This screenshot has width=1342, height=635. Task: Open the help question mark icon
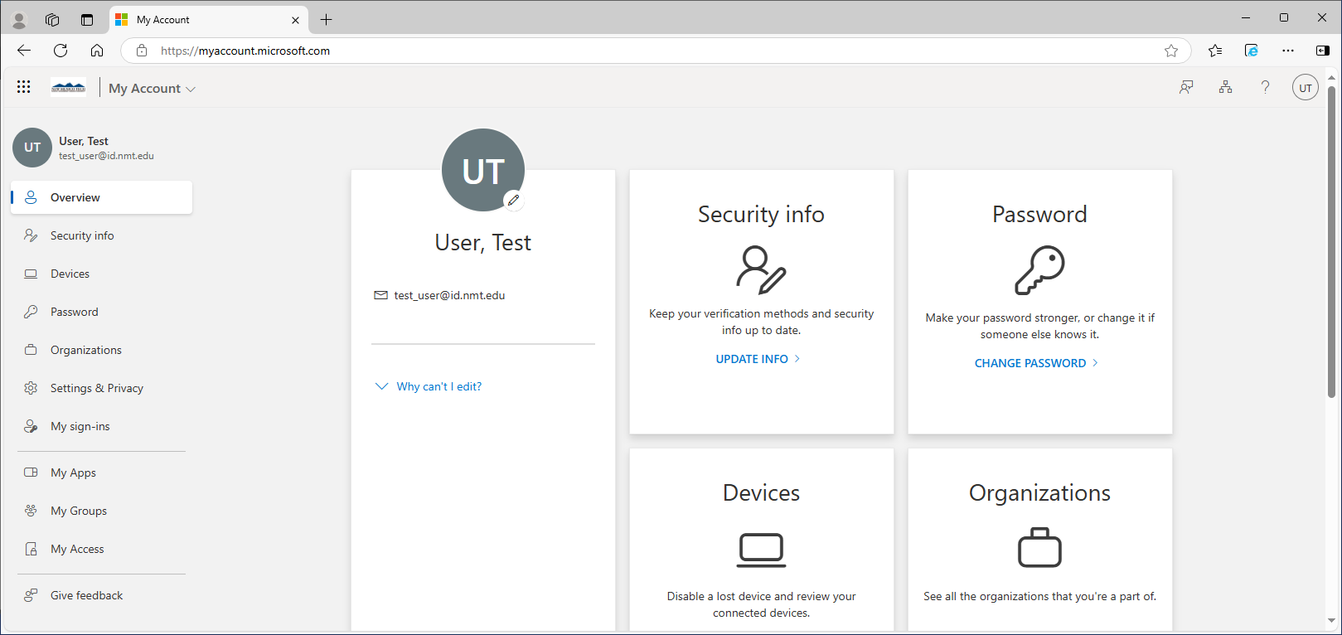tap(1265, 87)
